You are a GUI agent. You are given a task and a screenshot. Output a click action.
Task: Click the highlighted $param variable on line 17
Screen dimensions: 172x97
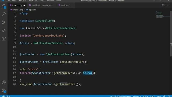pos(88,73)
